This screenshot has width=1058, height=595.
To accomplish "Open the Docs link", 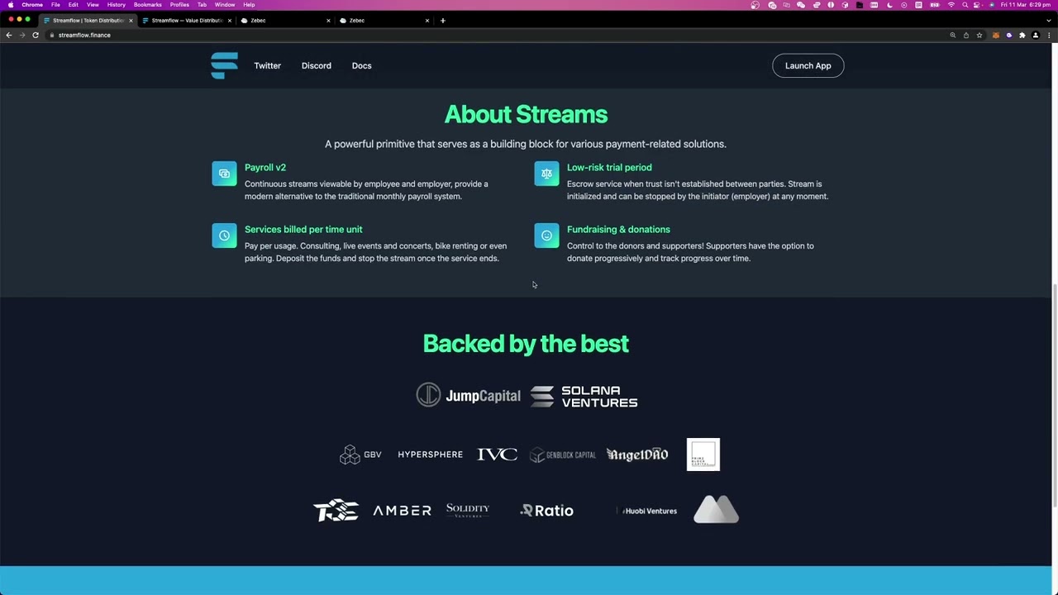I will point(361,65).
